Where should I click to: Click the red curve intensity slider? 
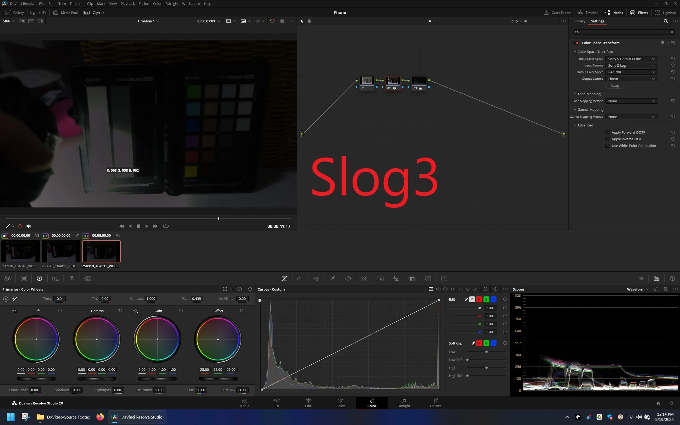click(479, 316)
